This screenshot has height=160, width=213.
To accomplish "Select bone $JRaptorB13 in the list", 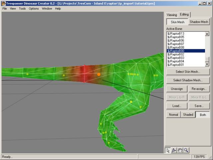I will (x=186, y=33).
